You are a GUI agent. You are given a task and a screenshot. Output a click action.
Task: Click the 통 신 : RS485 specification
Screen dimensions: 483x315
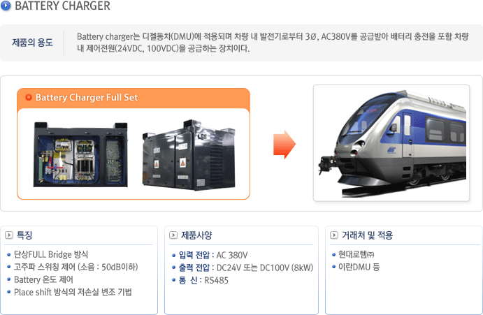[x=203, y=281]
